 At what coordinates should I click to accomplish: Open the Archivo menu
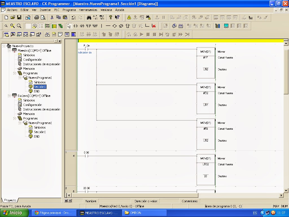pyautogui.click(x=12, y=10)
